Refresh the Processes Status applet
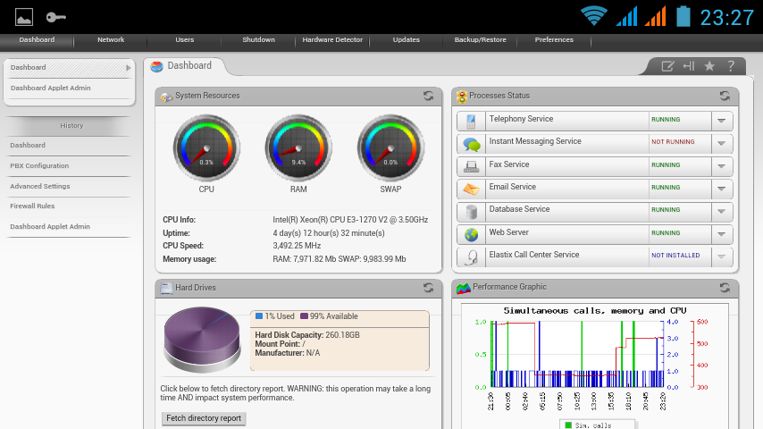The width and height of the screenshot is (763, 429). (x=725, y=96)
